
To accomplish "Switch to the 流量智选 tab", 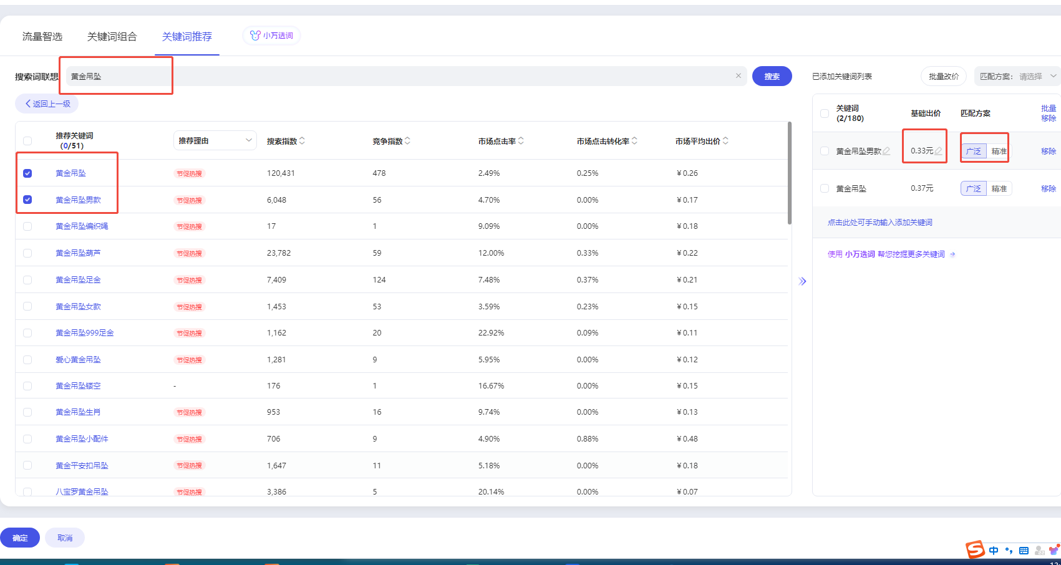I will pos(42,37).
